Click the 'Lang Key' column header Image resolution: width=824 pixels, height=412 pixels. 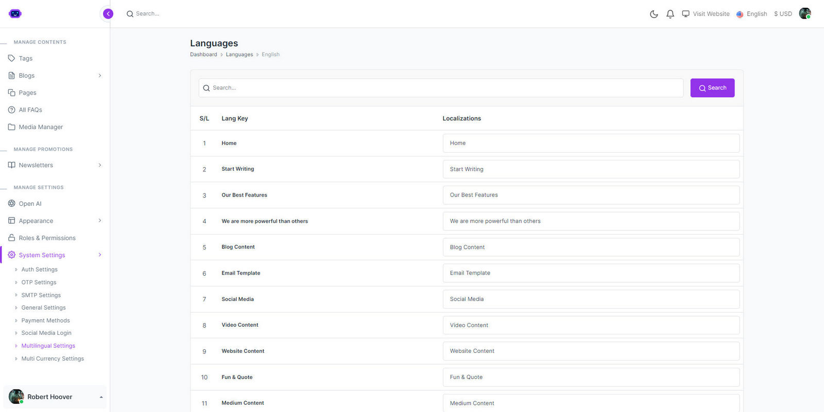tap(235, 118)
